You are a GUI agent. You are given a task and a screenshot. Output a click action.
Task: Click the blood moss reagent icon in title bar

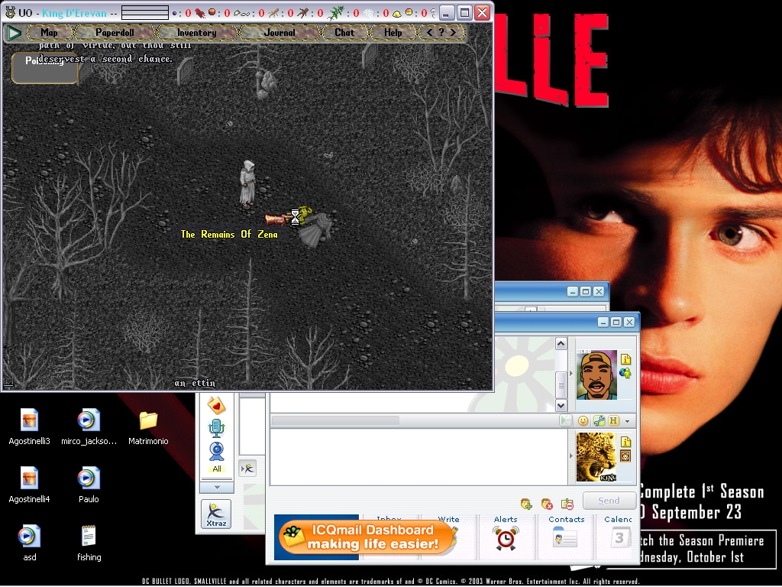tap(200, 12)
